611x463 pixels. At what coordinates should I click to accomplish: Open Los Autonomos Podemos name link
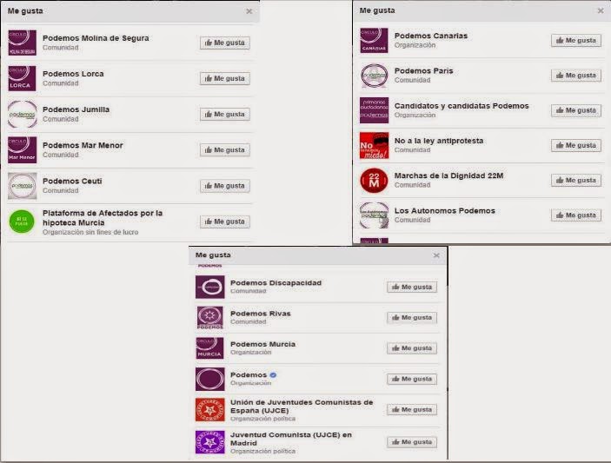pyautogui.click(x=445, y=211)
